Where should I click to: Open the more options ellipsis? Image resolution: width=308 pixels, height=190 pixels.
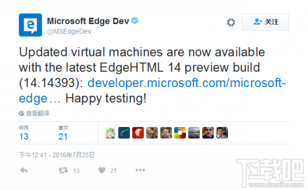(140, 170)
